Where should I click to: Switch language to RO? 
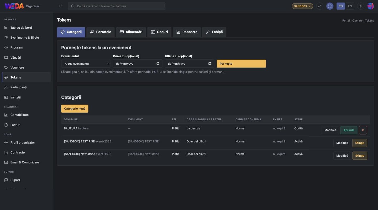(341, 6)
